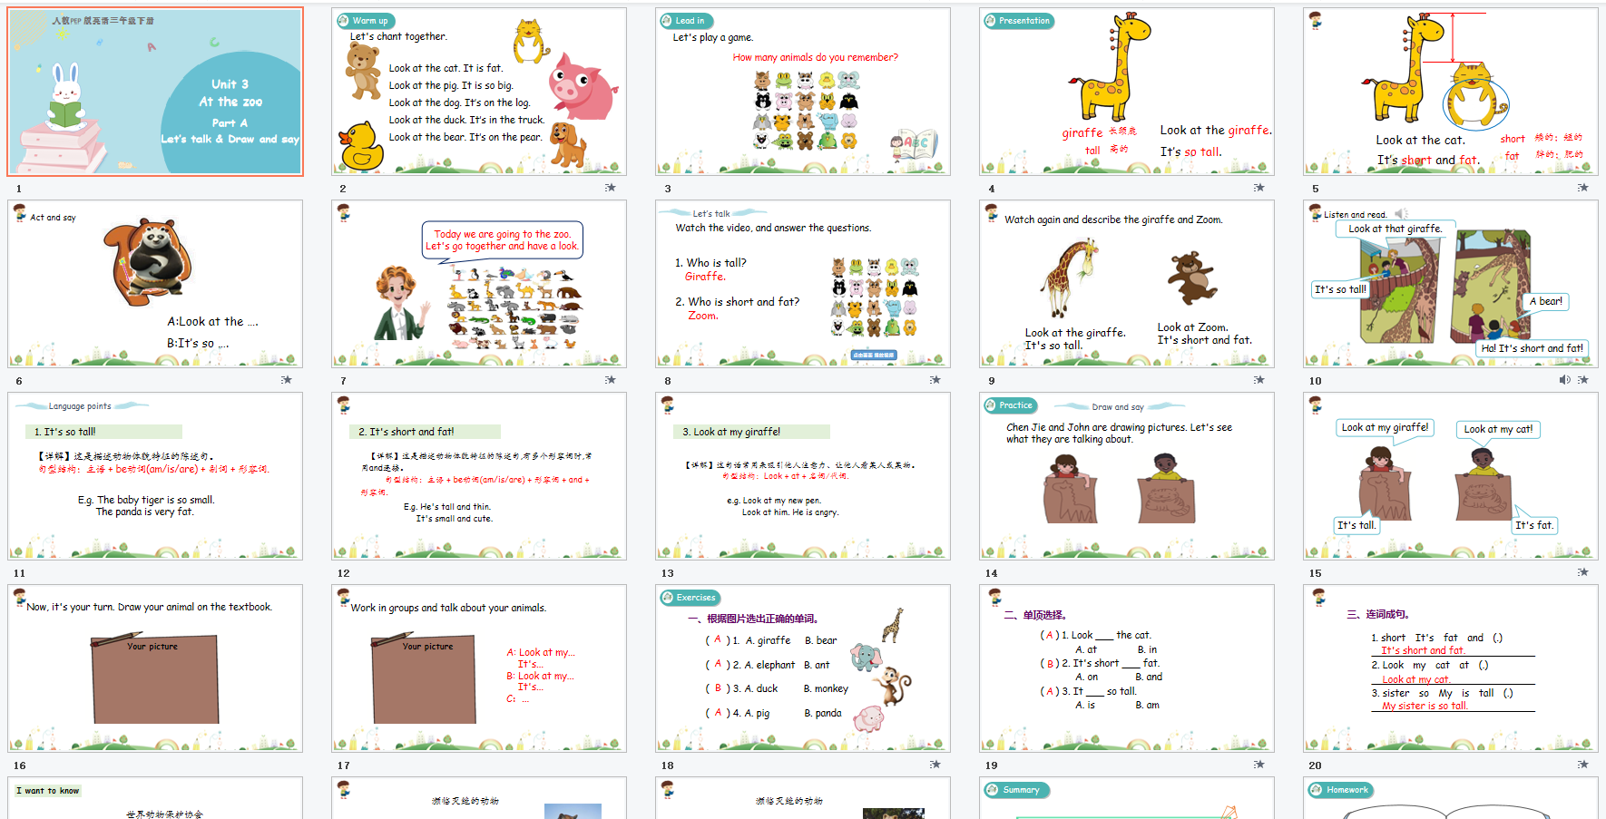Click slide number 17 label
The height and width of the screenshot is (819, 1606).
coord(344,765)
